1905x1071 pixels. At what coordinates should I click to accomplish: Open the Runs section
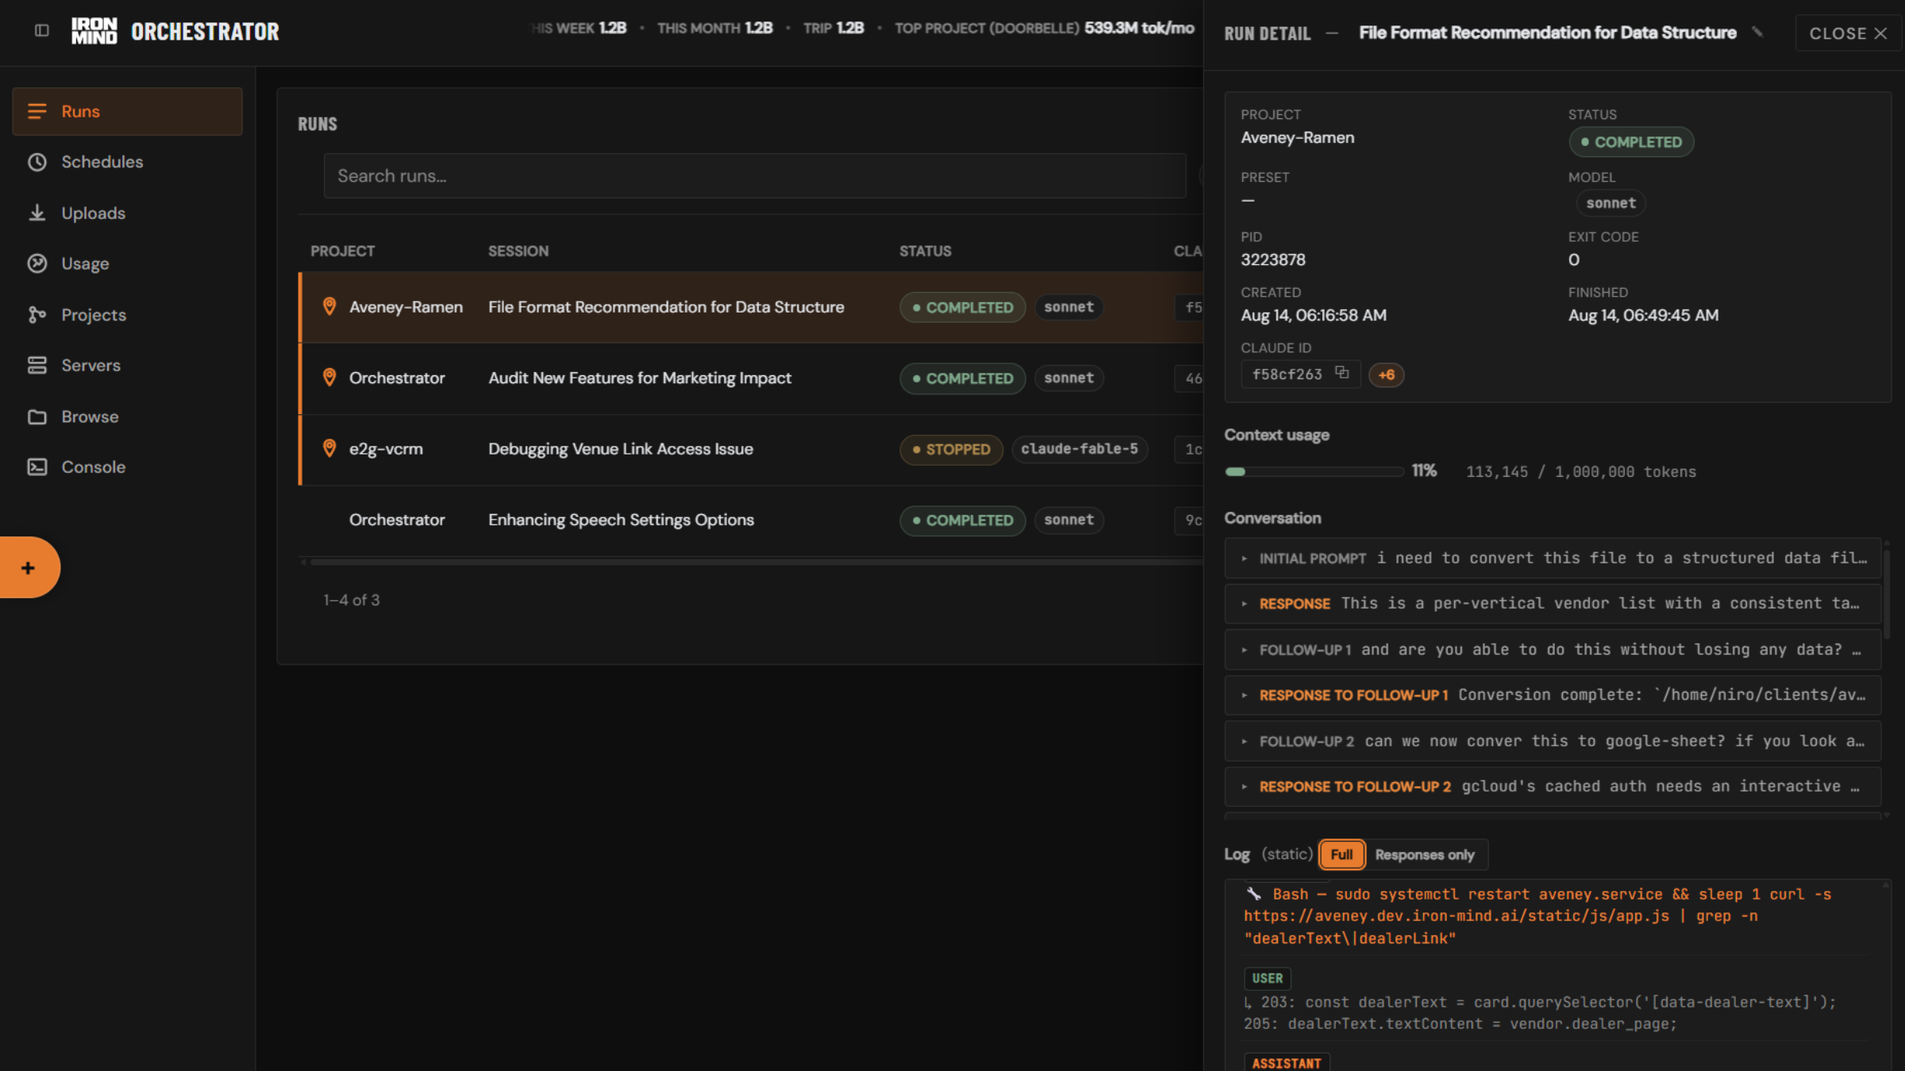coord(127,111)
